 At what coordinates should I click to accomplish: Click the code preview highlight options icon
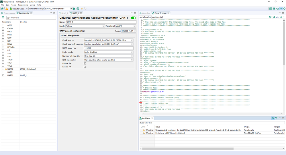coord(281,17)
